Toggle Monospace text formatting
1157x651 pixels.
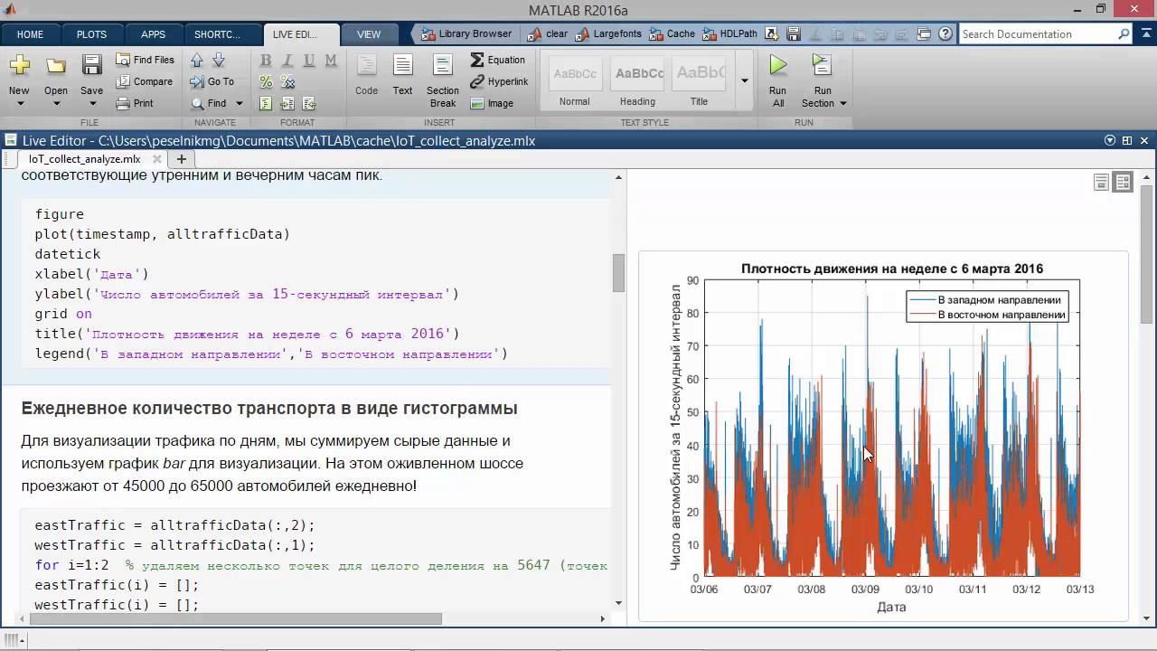[x=331, y=61]
